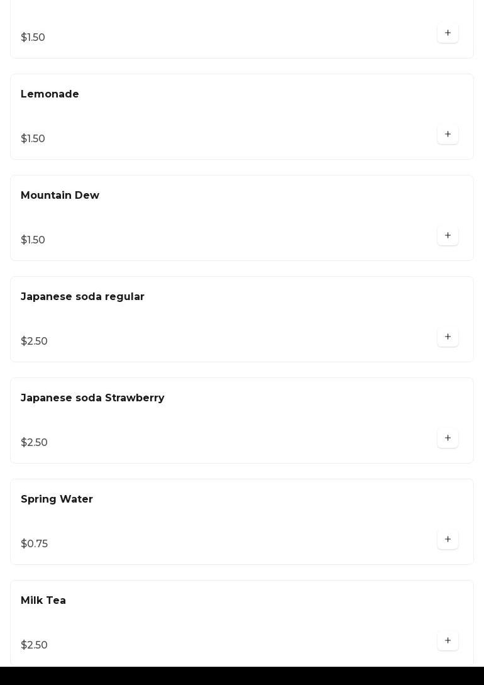Open the Lemonade item title
484x685 pixels.
pos(50,94)
